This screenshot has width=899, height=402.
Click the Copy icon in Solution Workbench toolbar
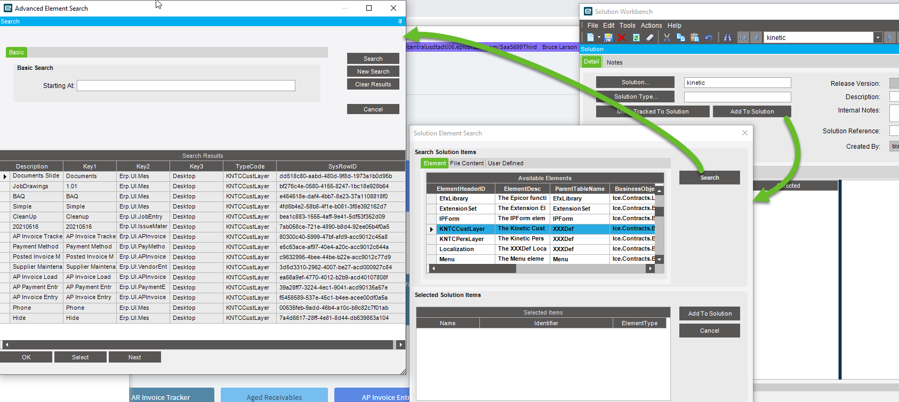pyautogui.click(x=680, y=37)
